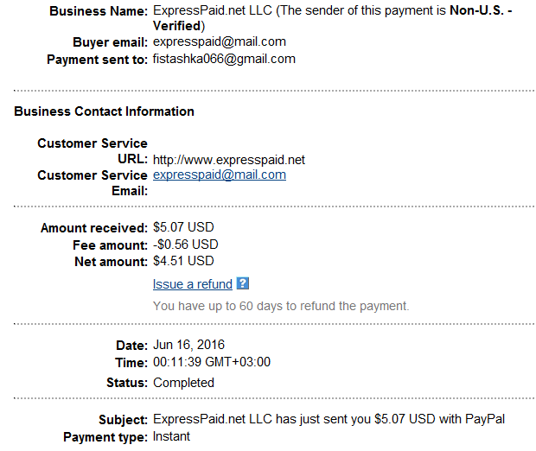Select the buyer email expresspaid@mail.com text

click(x=220, y=41)
